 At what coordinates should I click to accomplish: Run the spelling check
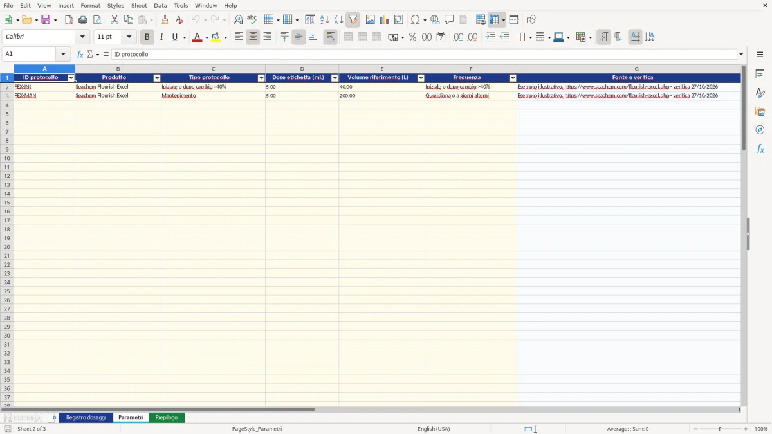click(x=252, y=20)
